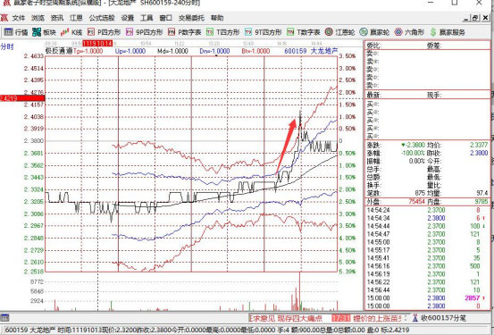Click the 分时 intraday label
The image size is (494, 335).
[7, 46]
